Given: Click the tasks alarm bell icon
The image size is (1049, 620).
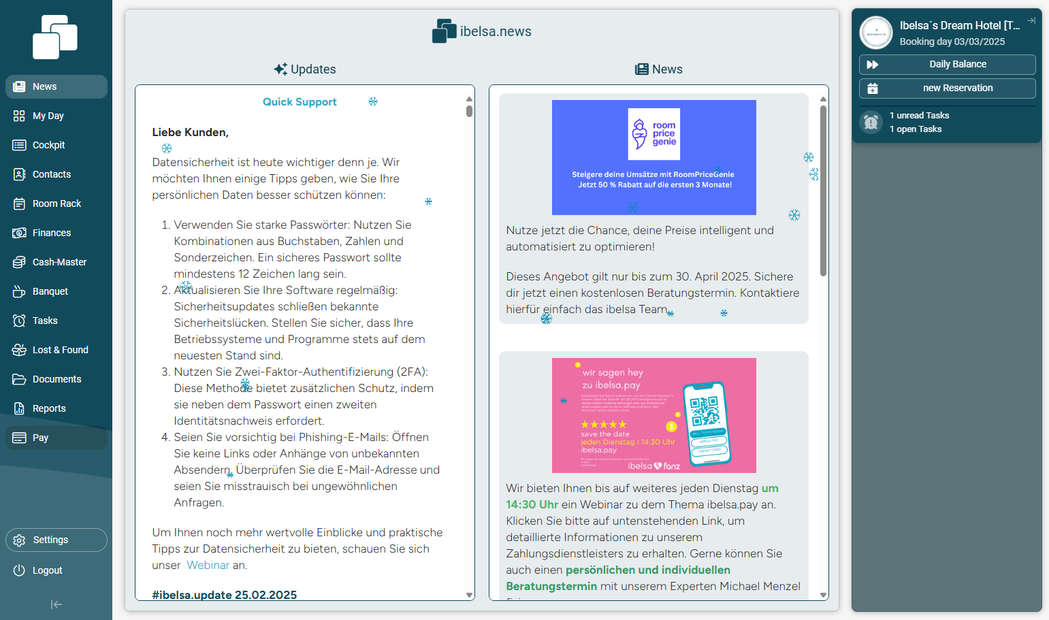Looking at the screenshot, I should tap(871, 123).
